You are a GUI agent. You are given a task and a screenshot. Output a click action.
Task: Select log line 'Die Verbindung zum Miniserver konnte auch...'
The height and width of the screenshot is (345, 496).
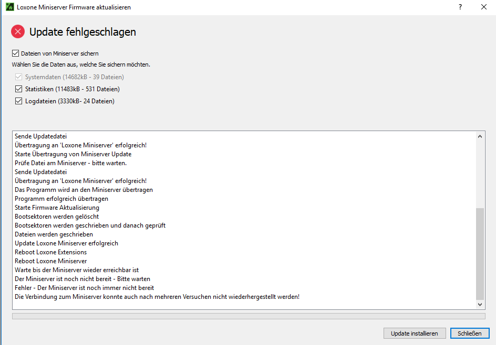[x=157, y=297]
